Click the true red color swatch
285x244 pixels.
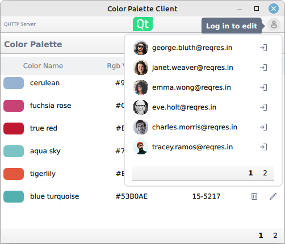coord(14,128)
